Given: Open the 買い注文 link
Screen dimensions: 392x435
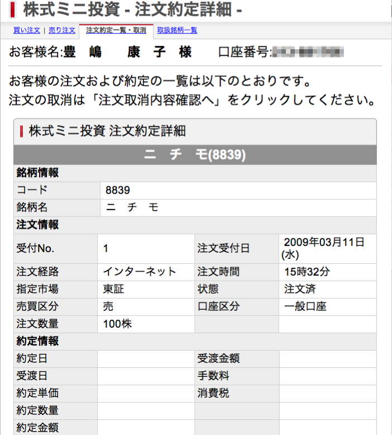Looking at the screenshot, I should [x=27, y=30].
